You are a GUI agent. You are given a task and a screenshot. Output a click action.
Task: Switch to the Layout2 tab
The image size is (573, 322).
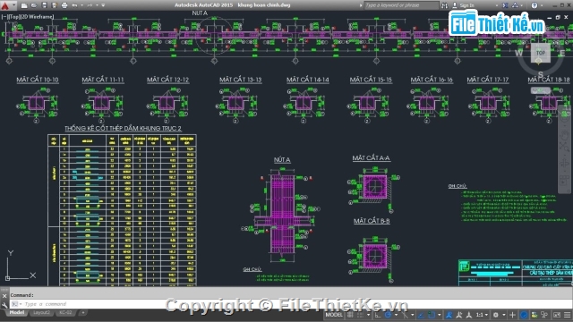coord(41,313)
